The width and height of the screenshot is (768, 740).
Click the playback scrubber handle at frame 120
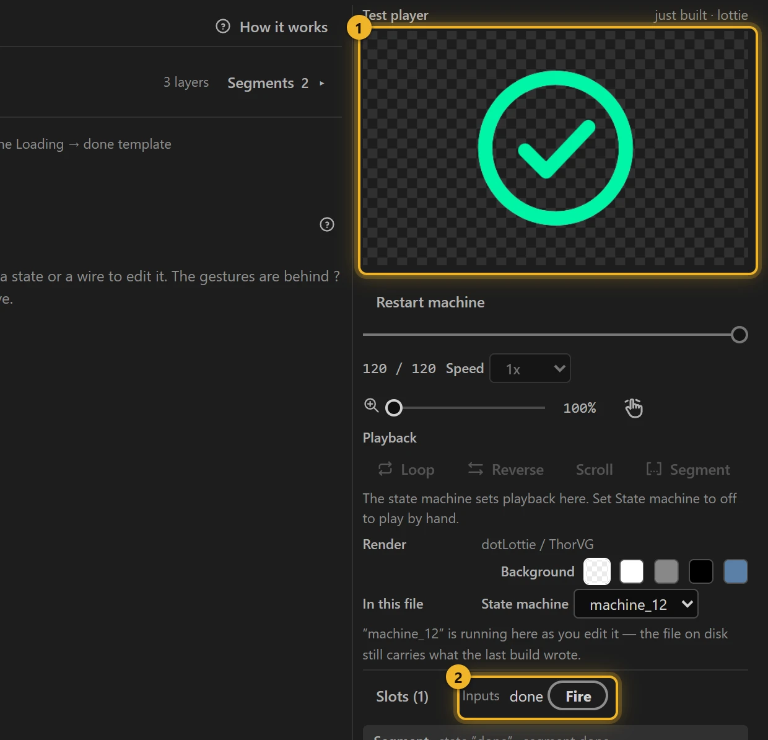tap(740, 335)
